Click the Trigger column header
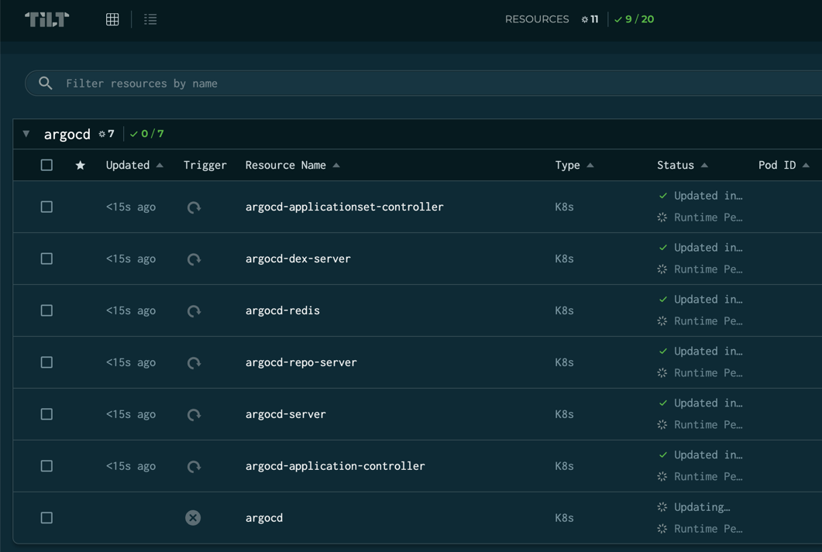Screen dimensions: 822x552 [x=205, y=166]
